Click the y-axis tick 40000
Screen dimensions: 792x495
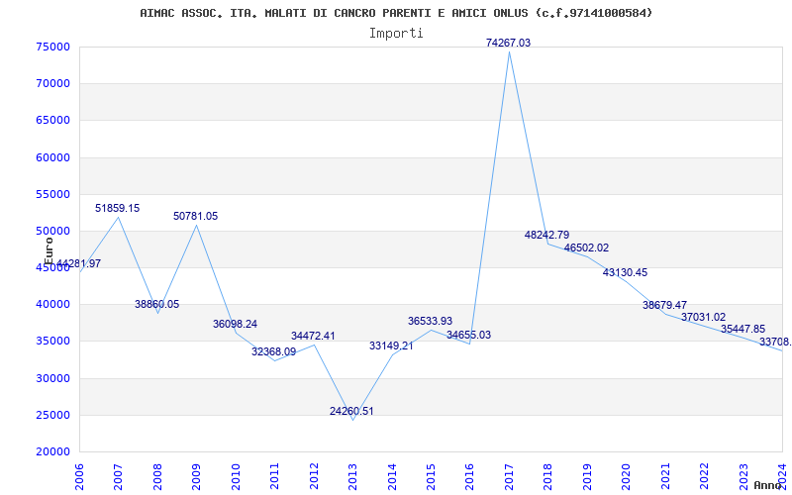click(x=52, y=305)
